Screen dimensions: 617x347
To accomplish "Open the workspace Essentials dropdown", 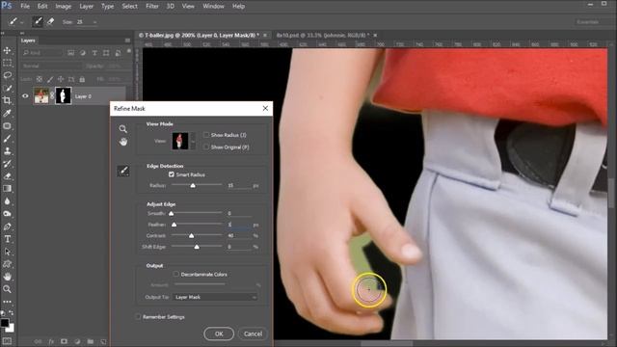I will point(591,22).
